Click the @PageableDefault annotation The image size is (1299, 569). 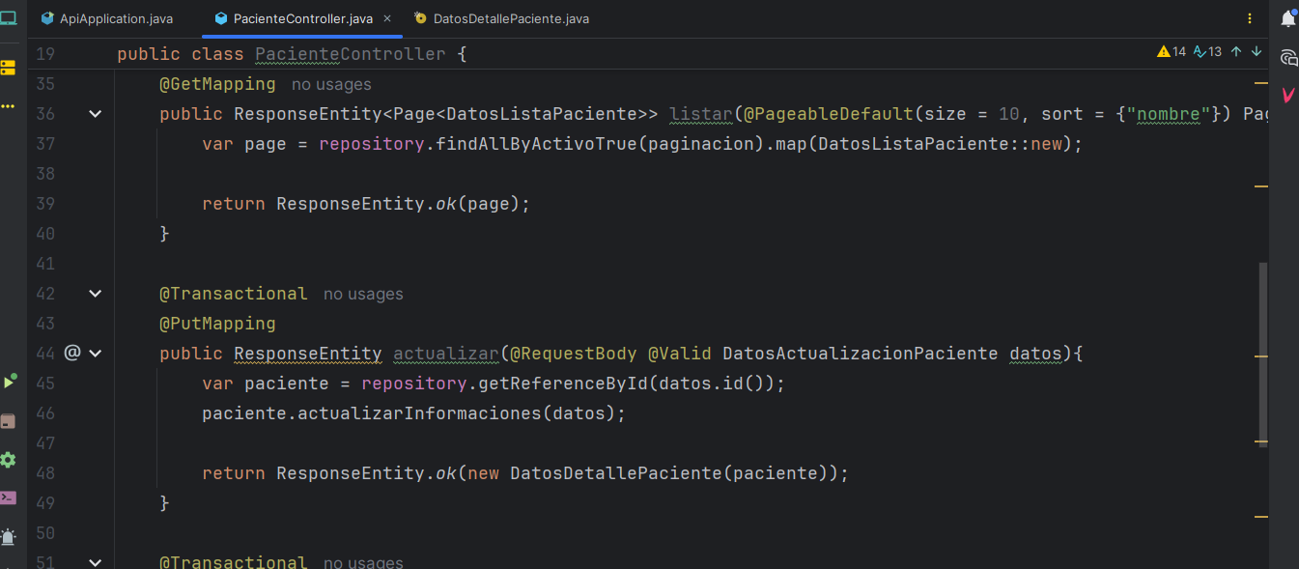829,114
